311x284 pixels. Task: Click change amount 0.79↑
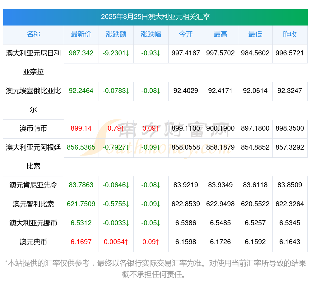116,128
